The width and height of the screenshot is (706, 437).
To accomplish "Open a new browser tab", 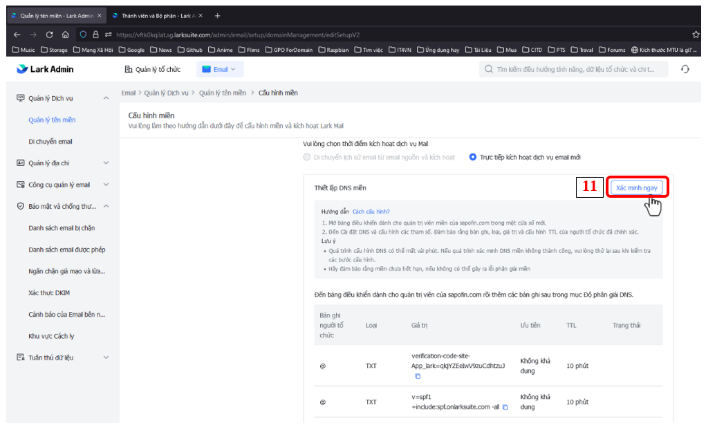I will [x=218, y=15].
